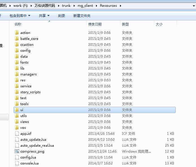Expand arrow after Resources in address bar
The height and width of the screenshot is (167, 196).
120,6
